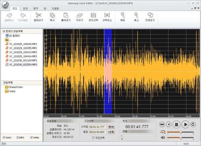This screenshot has width=201, height=146.
Task: Click the L/R level meter display
Action: pyautogui.click(x=139, y=137)
